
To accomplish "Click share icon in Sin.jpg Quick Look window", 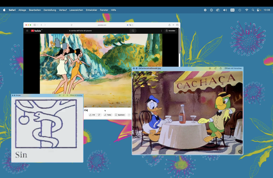I will [x=67, y=95].
